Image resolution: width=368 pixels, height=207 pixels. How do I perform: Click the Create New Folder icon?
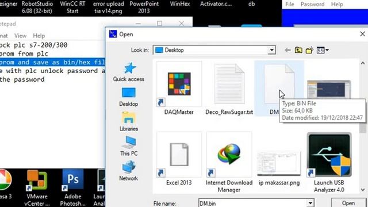[309, 50]
